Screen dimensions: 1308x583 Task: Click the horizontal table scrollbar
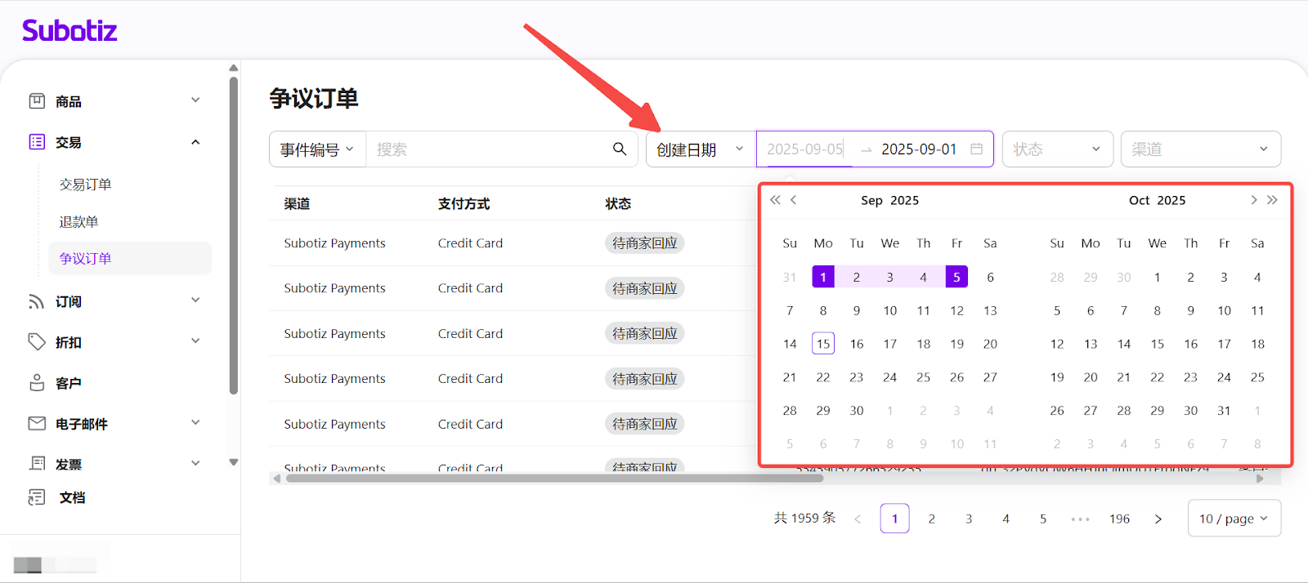(554, 478)
